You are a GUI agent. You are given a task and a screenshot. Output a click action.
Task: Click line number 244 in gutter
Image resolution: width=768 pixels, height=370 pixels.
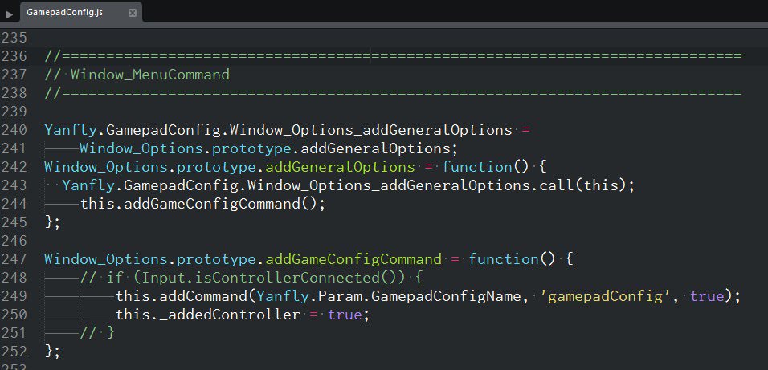pyautogui.click(x=14, y=204)
